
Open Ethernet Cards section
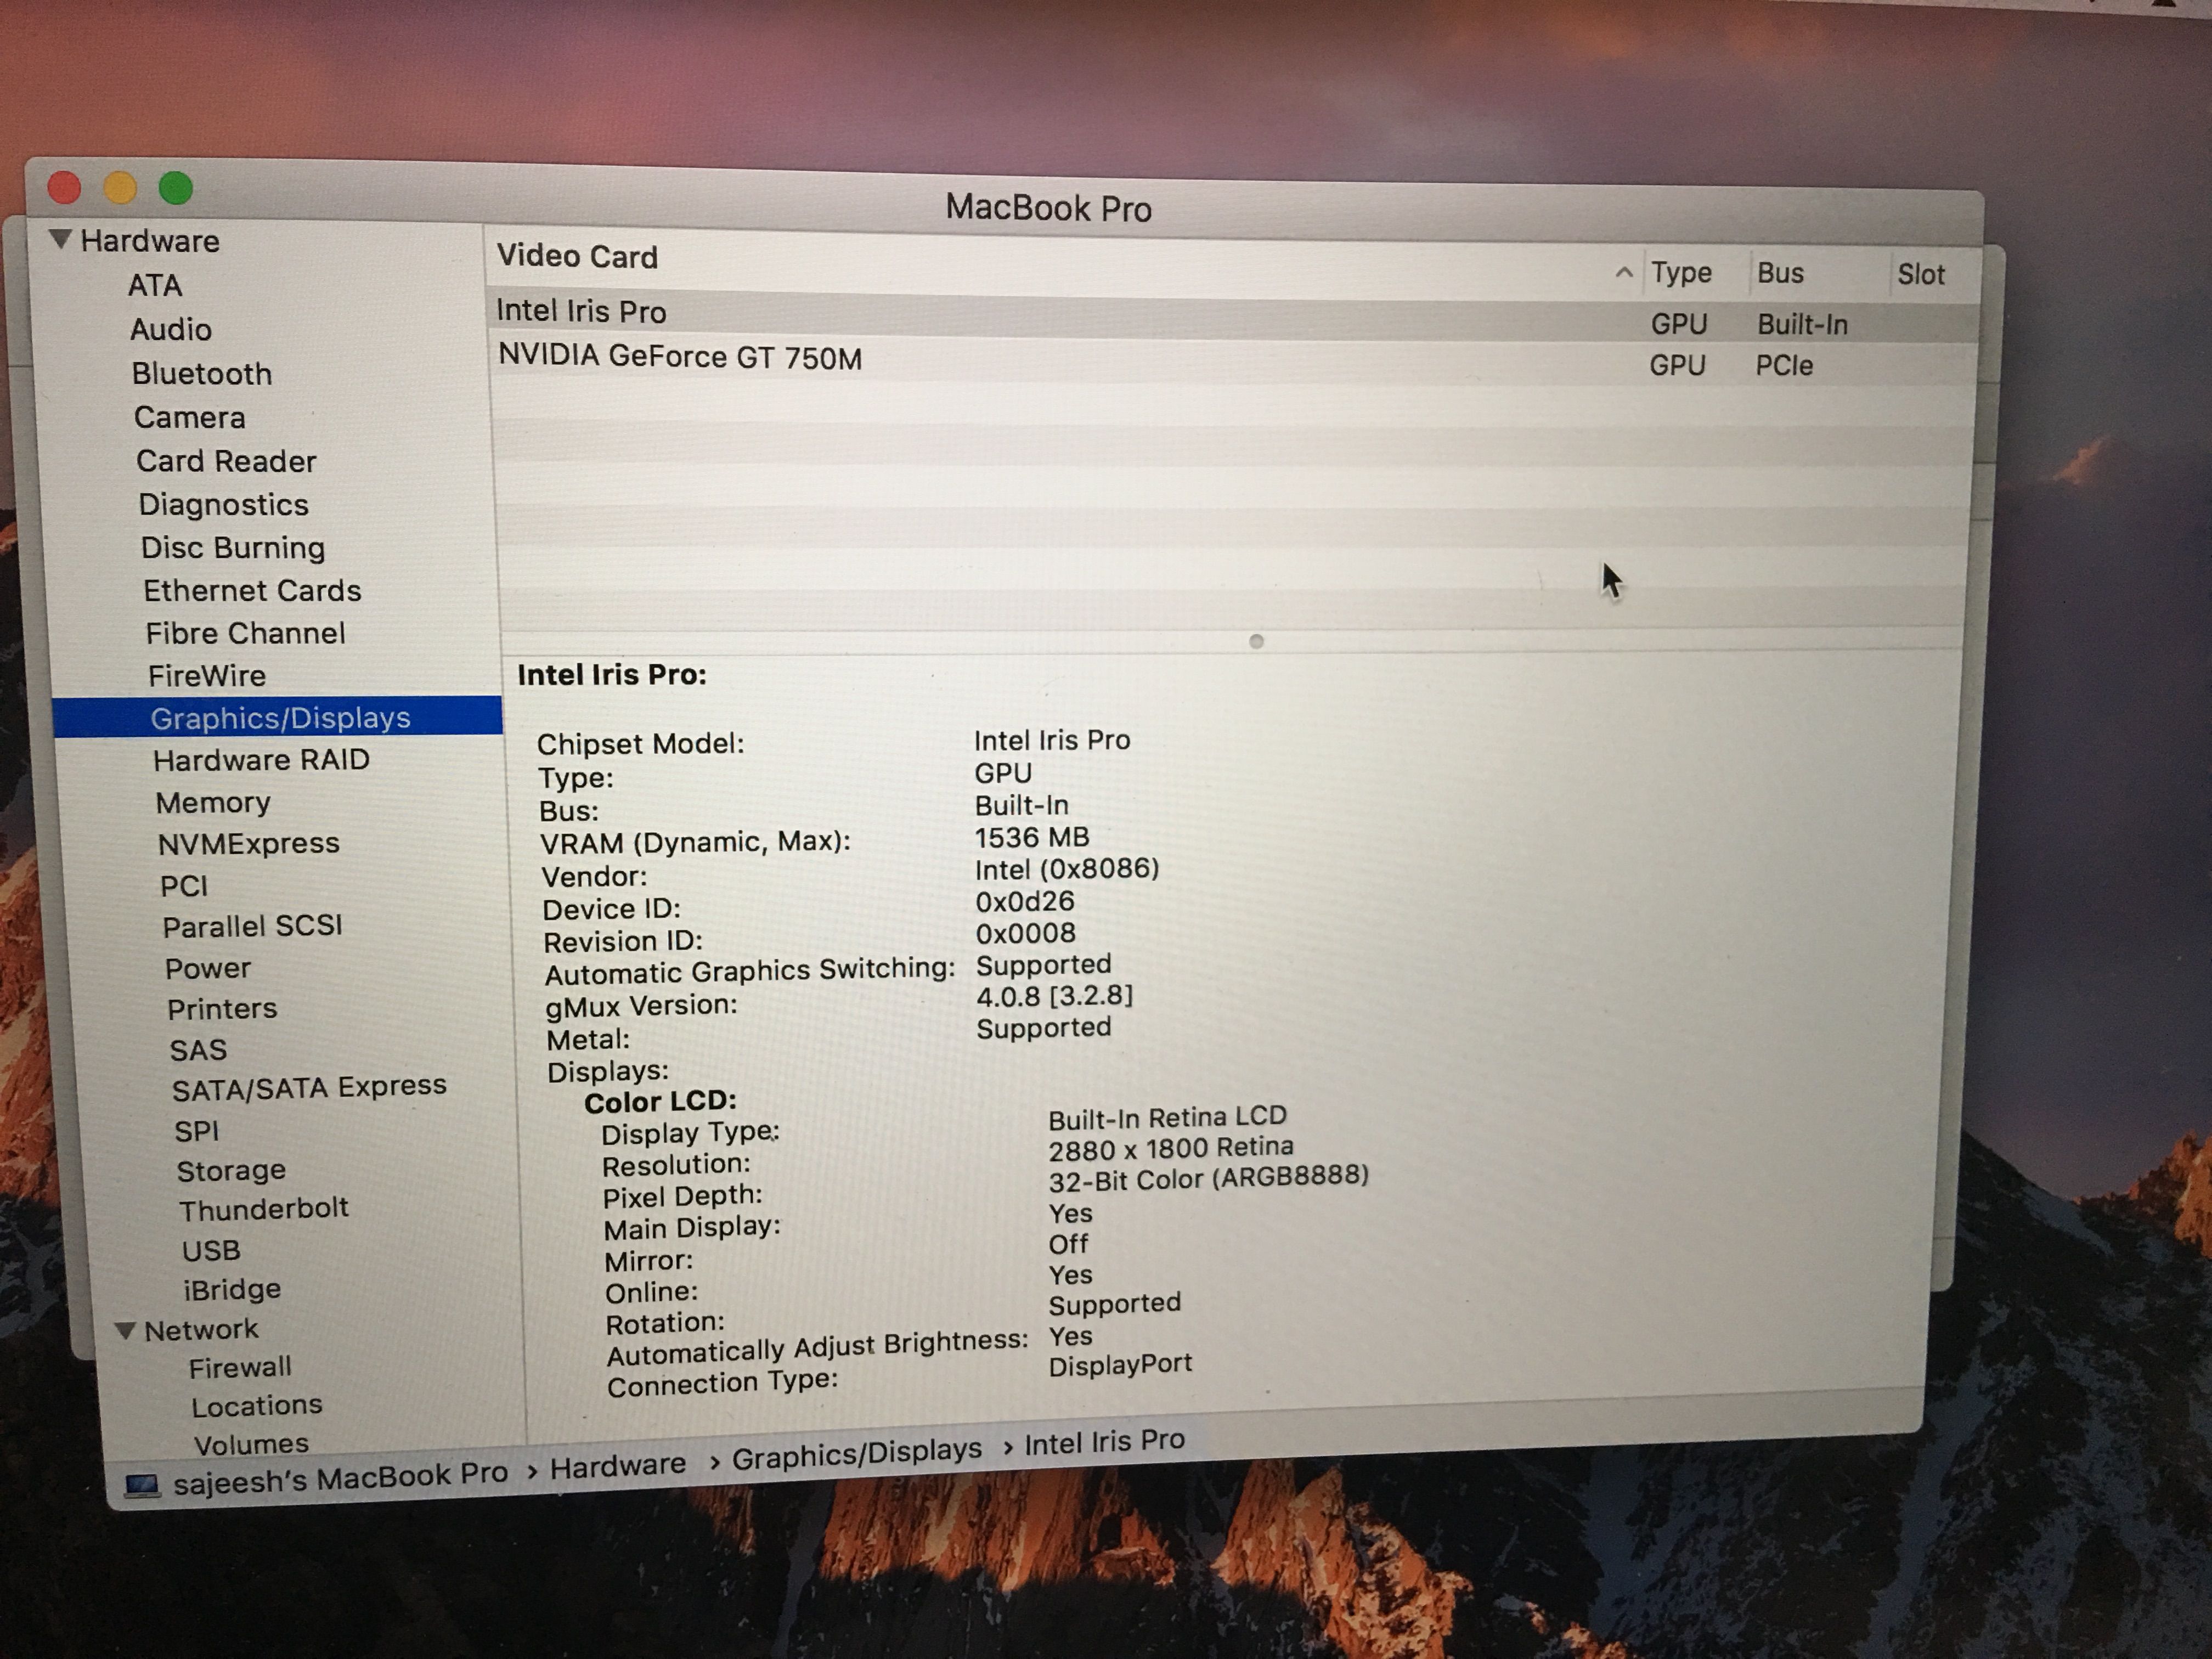252,591
